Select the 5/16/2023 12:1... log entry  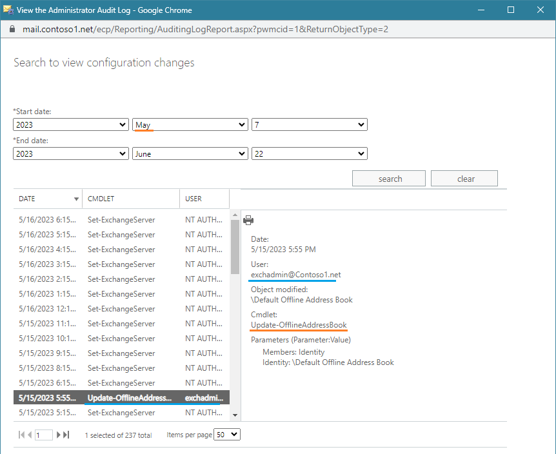(121, 309)
